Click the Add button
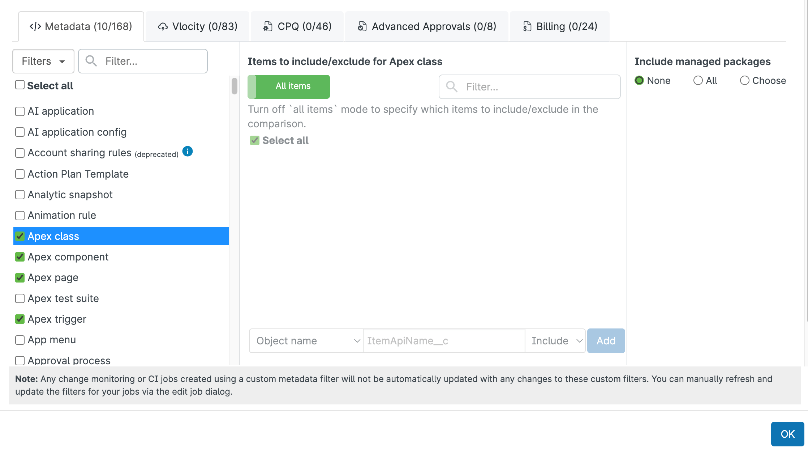Screen dimensions: 808x450 [x=606, y=341]
